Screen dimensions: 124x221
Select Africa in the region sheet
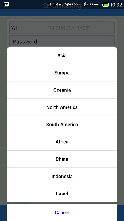tap(62, 142)
